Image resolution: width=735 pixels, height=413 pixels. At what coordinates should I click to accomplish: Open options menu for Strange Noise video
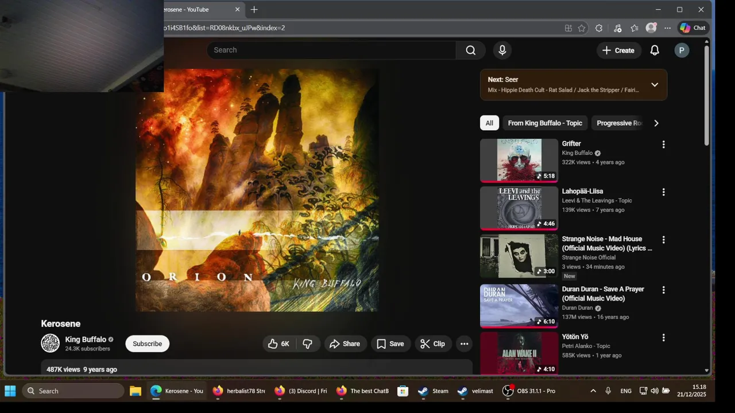pyautogui.click(x=663, y=240)
